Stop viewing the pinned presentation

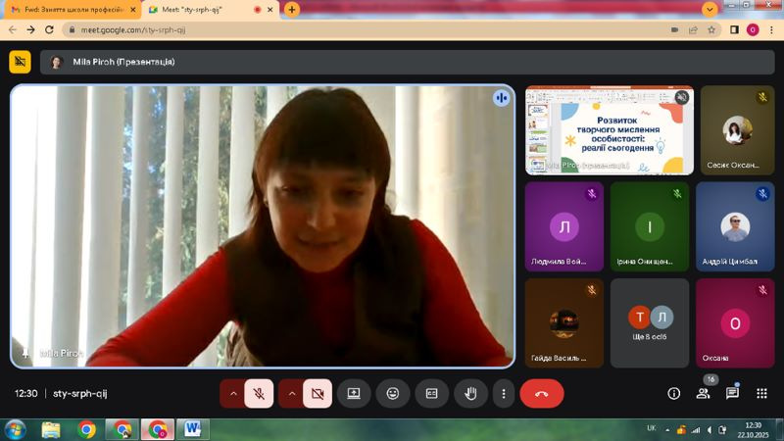coord(20,62)
